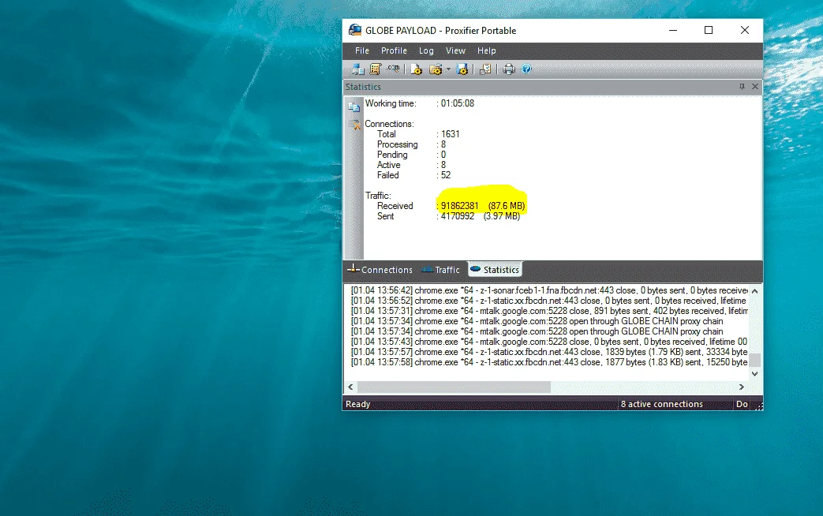Click the log horizontal scrollbar thumb

click(x=454, y=387)
